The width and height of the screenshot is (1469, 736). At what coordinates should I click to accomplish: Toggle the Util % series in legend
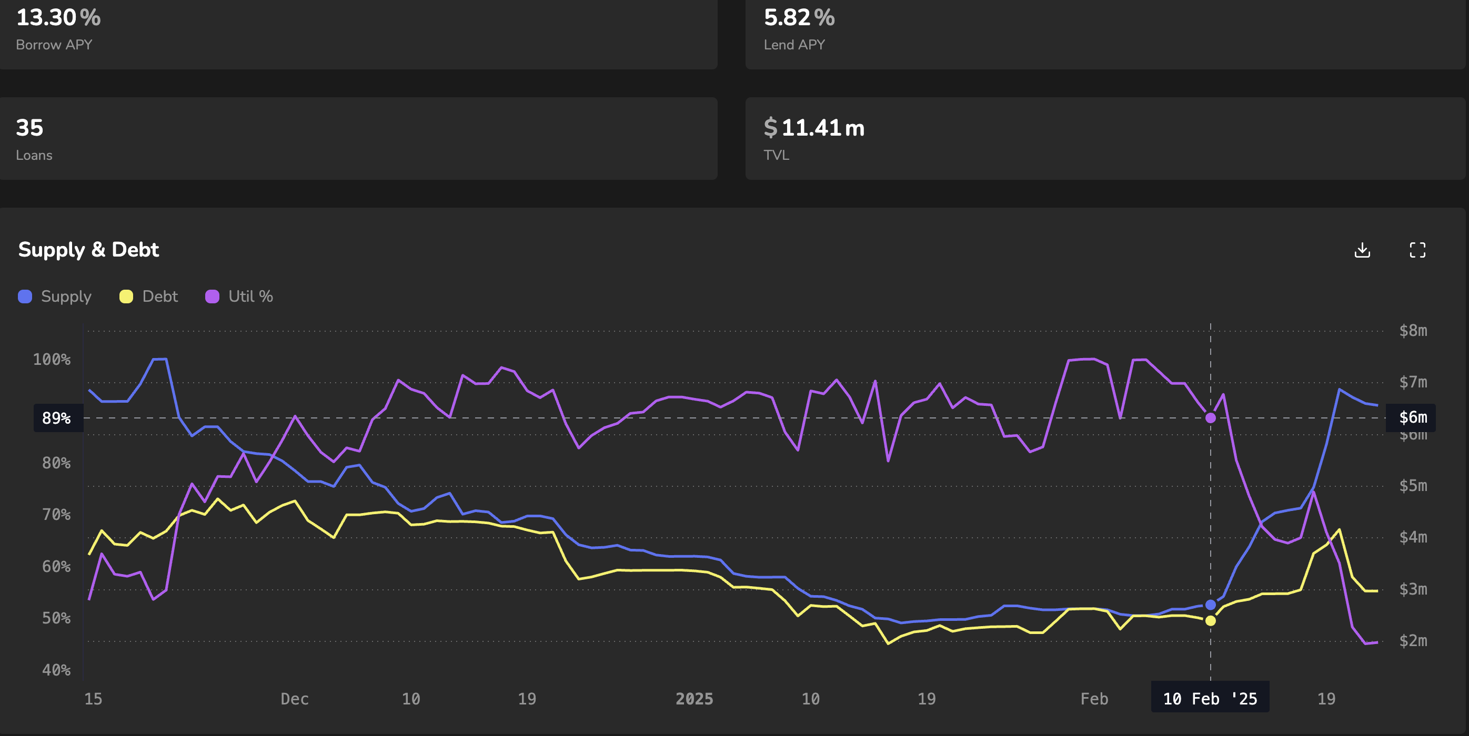pos(250,297)
